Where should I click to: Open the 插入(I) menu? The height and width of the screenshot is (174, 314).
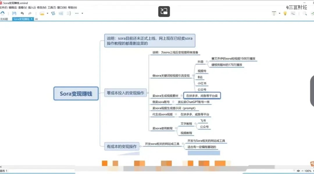coord(32,8)
